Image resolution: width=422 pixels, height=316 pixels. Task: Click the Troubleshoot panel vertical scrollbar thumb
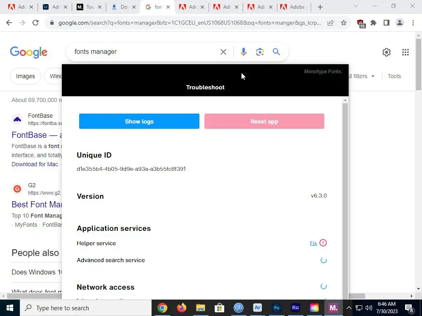(345, 202)
